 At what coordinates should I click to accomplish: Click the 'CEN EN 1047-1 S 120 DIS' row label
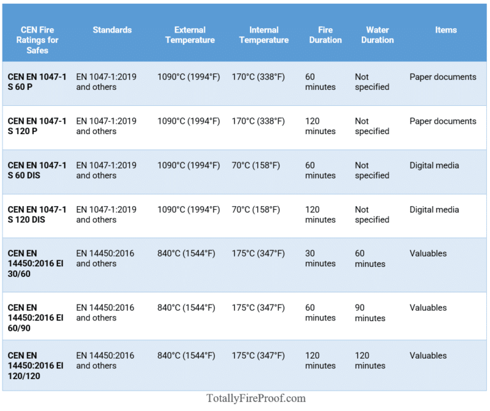click(x=37, y=214)
